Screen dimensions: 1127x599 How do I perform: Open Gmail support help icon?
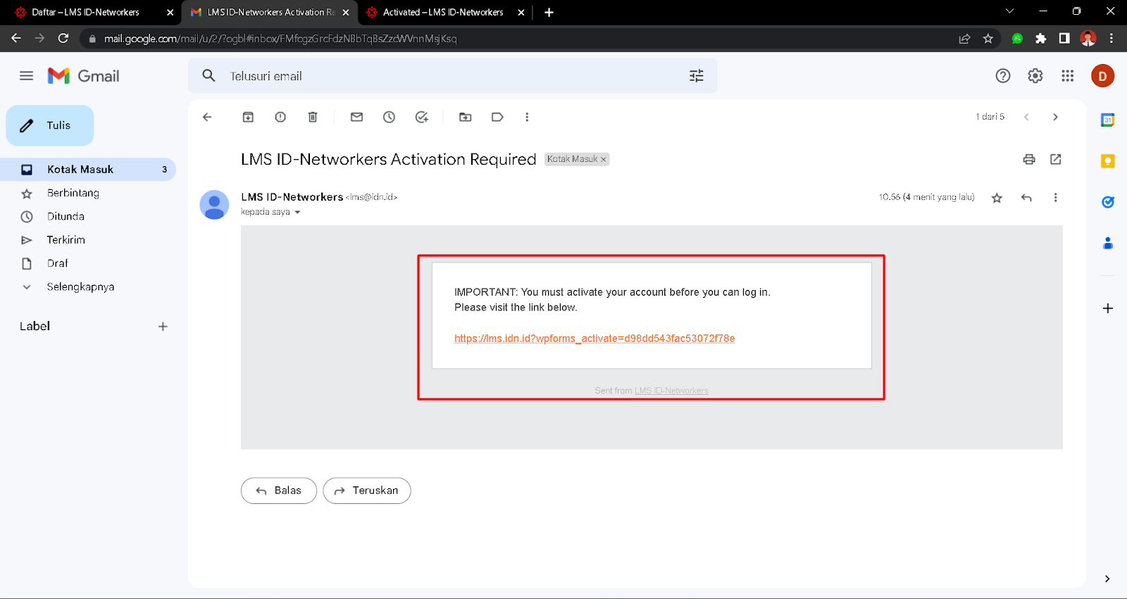1002,76
